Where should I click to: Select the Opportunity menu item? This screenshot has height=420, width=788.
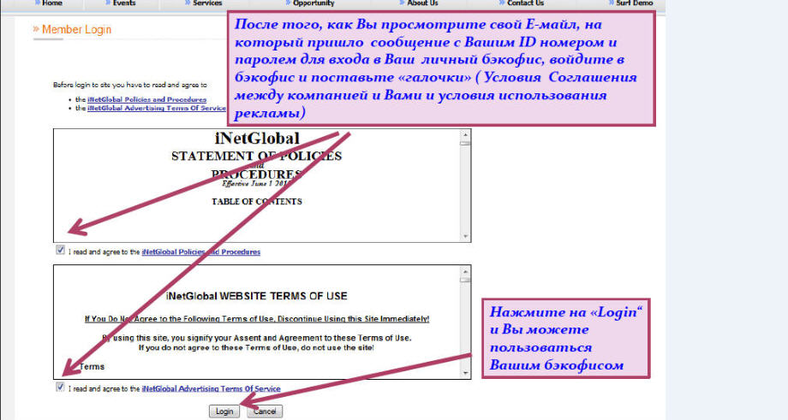click(313, 3)
